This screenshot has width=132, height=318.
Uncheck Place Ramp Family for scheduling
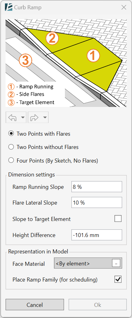118,279
